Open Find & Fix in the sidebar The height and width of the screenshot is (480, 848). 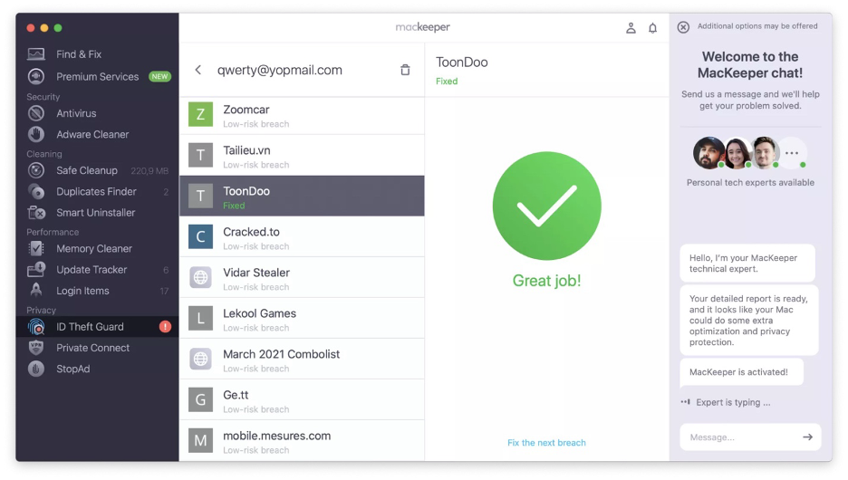coord(79,54)
